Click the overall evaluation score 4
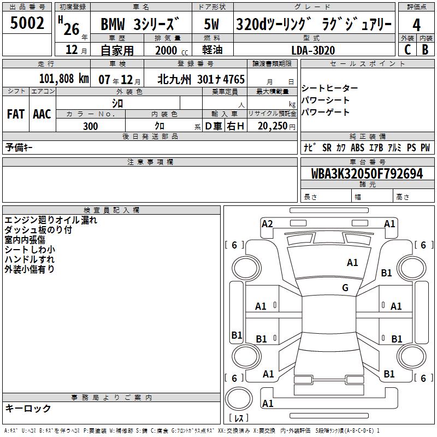The image size is (437, 437). click(416, 25)
